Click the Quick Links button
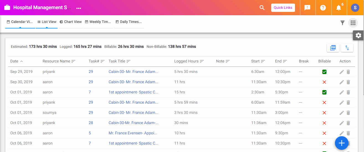The width and height of the screenshot is (364, 152). (x=283, y=8)
